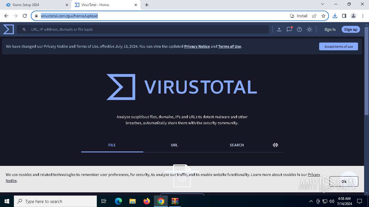Open the tab search chevron

(323, 4)
